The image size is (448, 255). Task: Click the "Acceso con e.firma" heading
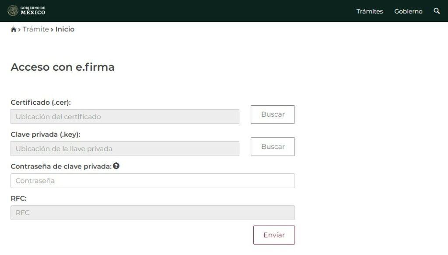(63, 67)
